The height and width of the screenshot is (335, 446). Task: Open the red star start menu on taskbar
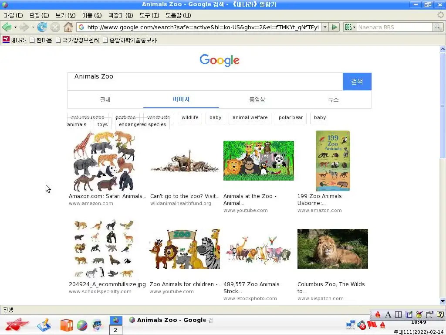(17, 325)
